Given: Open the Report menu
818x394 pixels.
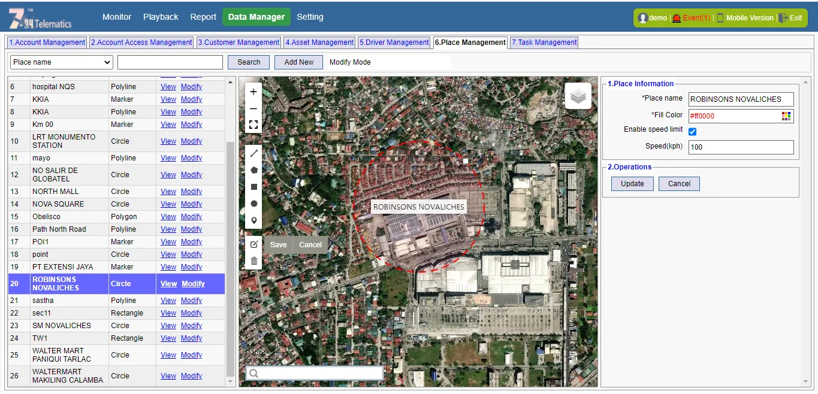Looking at the screenshot, I should point(203,17).
